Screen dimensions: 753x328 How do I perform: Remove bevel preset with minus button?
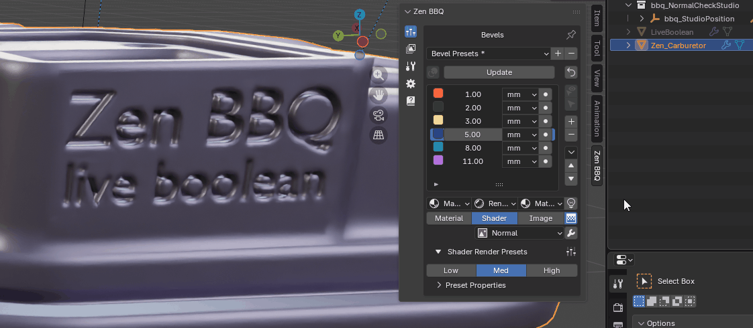571,54
